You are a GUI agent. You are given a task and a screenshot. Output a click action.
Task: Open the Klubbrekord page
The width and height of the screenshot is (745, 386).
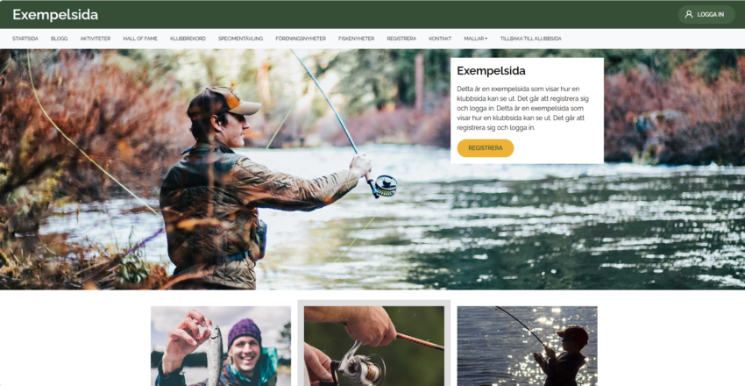coord(188,39)
